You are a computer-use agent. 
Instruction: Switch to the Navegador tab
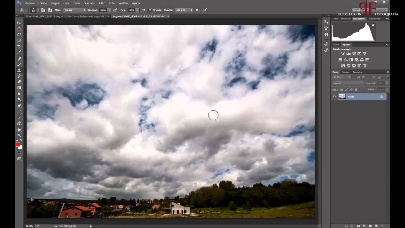pos(374,19)
